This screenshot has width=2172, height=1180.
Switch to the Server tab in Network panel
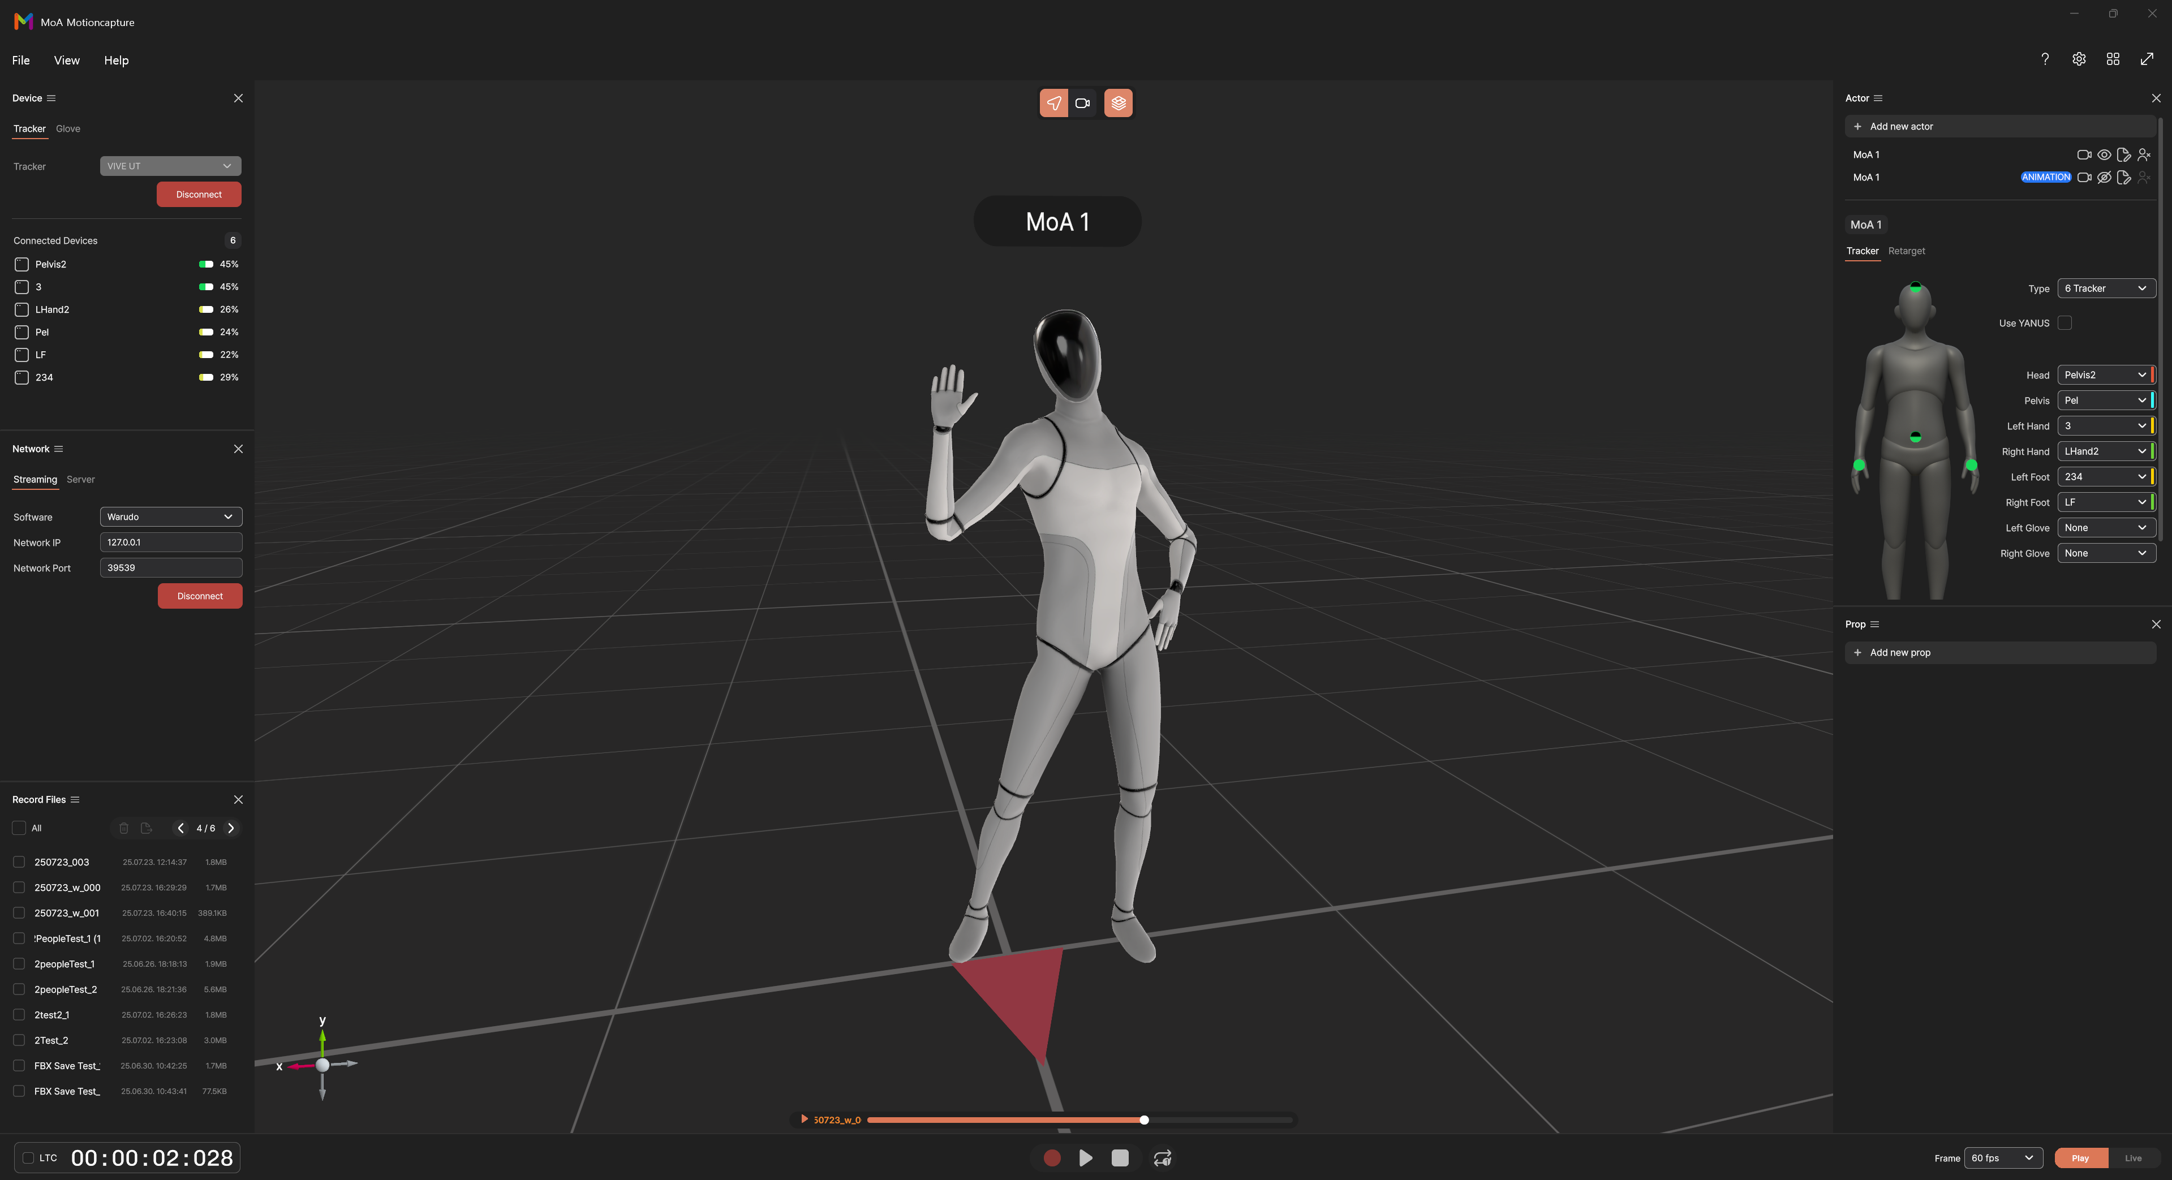coord(81,480)
